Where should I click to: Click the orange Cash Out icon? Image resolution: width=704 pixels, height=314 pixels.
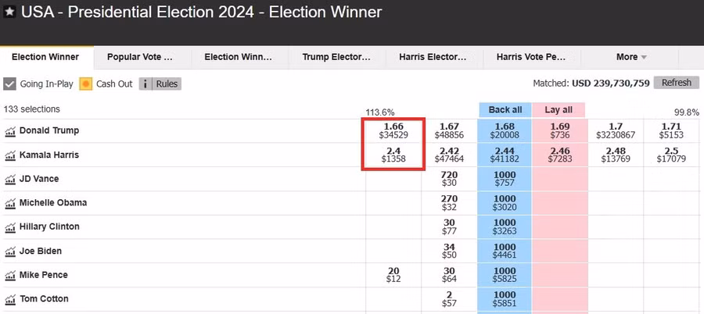(86, 84)
